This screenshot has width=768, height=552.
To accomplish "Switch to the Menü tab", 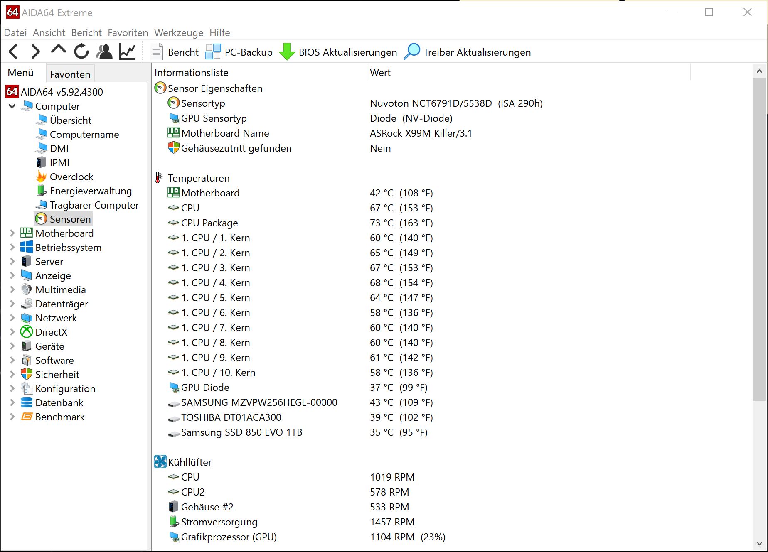I will coord(21,73).
